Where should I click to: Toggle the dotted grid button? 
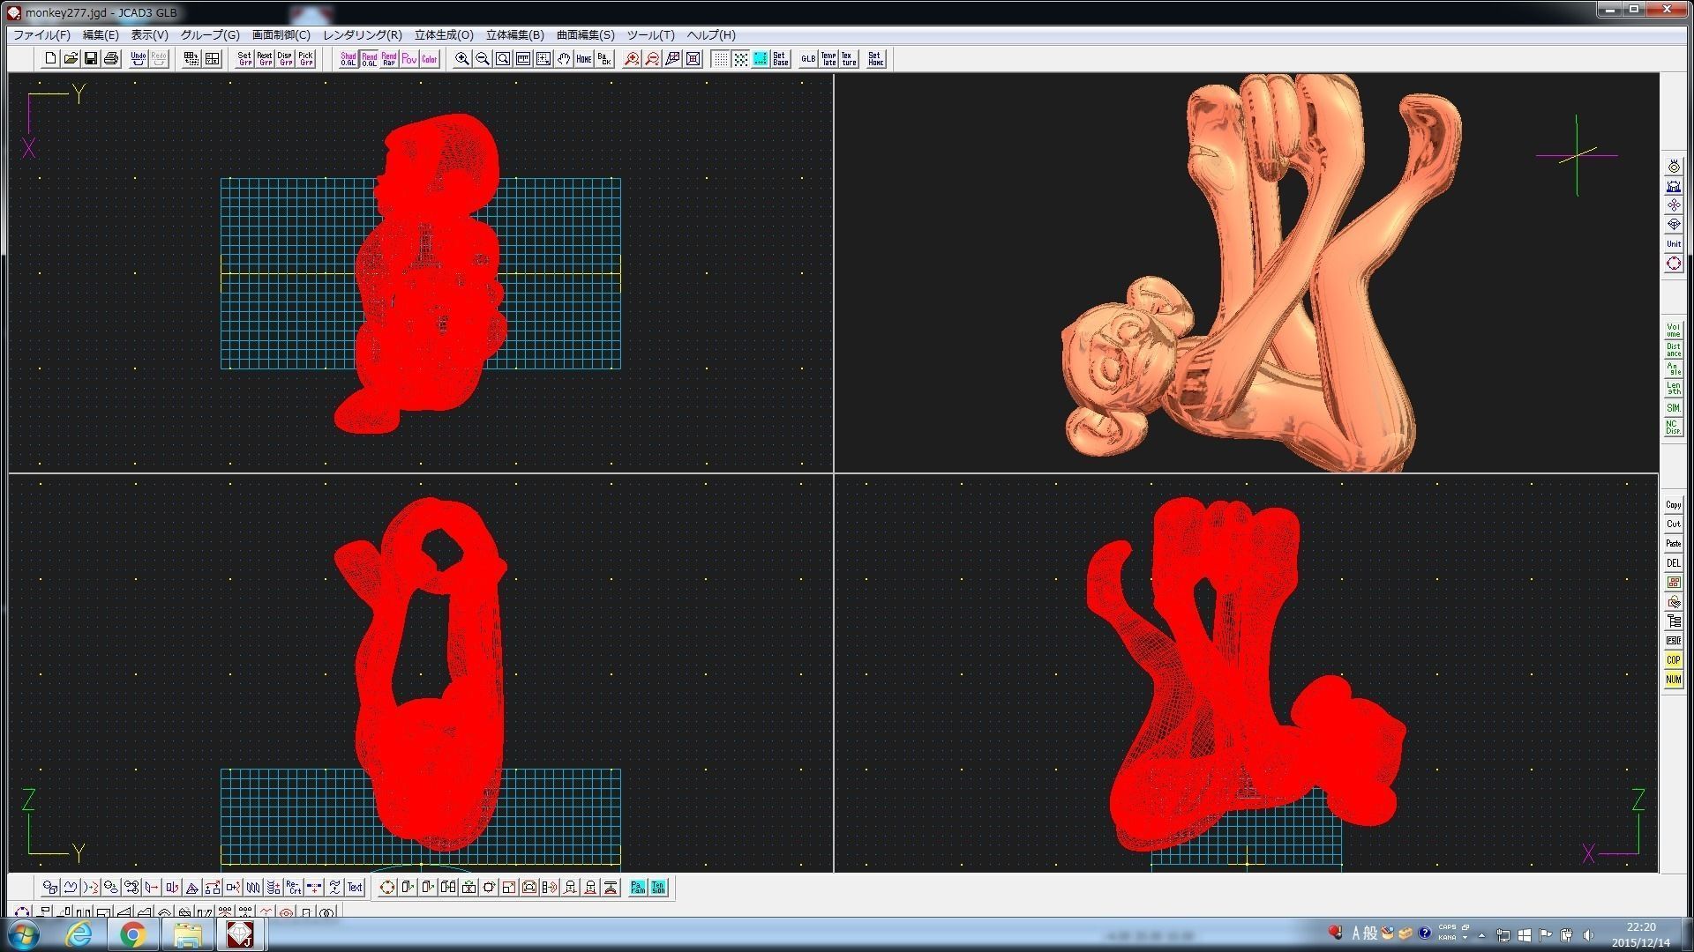click(x=720, y=59)
